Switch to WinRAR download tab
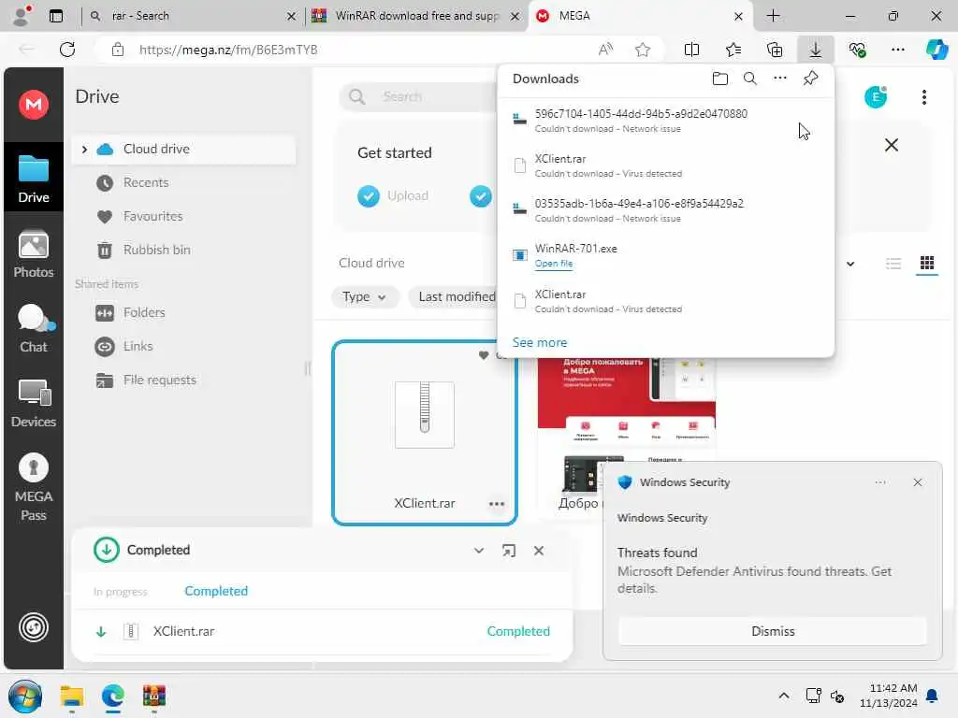Image resolution: width=958 pixels, height=718 pixels. (416, 16)
